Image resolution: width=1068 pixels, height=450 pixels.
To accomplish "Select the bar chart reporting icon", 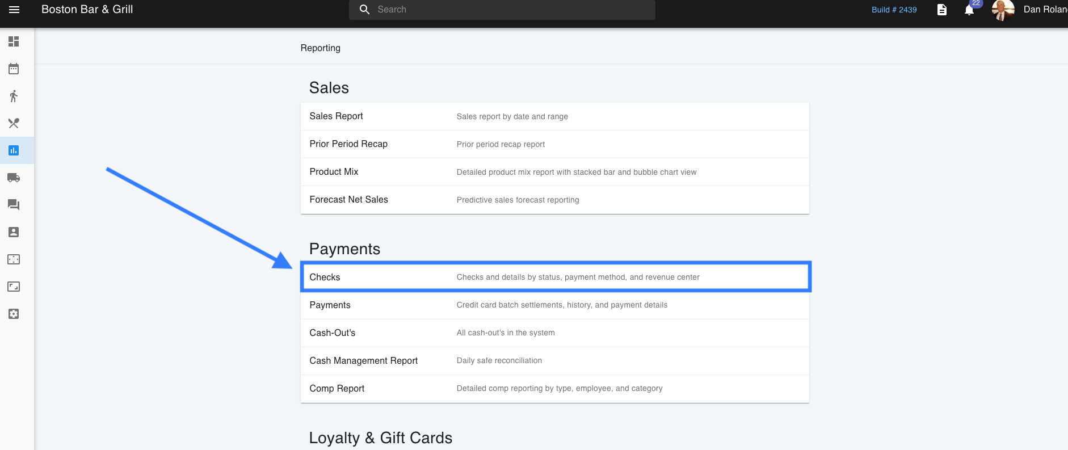I will 14,150.
